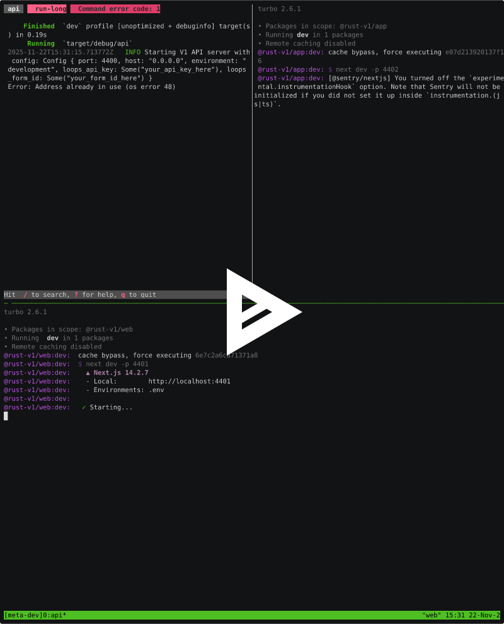The width and height of the screenshot is (504, 624).
Task: Click the blinking terminal cursor block
Action: (x=5, y=415)
